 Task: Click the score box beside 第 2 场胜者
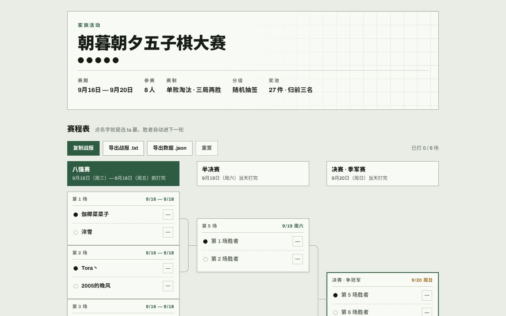(298, 259)
